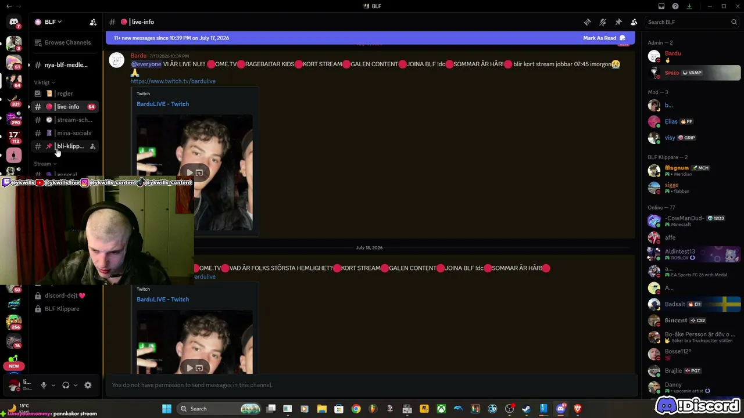Open first BarduLIVE - Twitch embed title
Screen dimensions: 744x418
coord(163,104)
